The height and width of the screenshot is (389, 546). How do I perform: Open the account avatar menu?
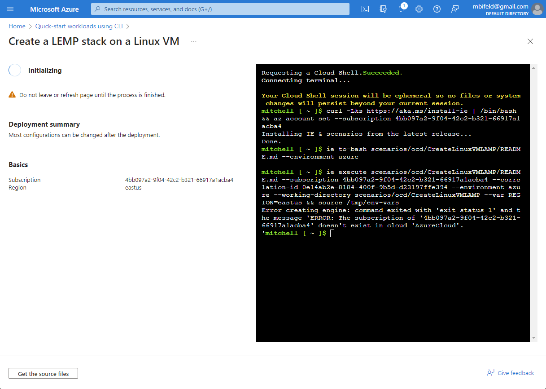pyautogui.click(x=537, y=9)
